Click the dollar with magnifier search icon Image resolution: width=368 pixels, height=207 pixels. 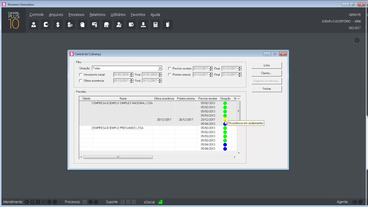coord(70,25)
